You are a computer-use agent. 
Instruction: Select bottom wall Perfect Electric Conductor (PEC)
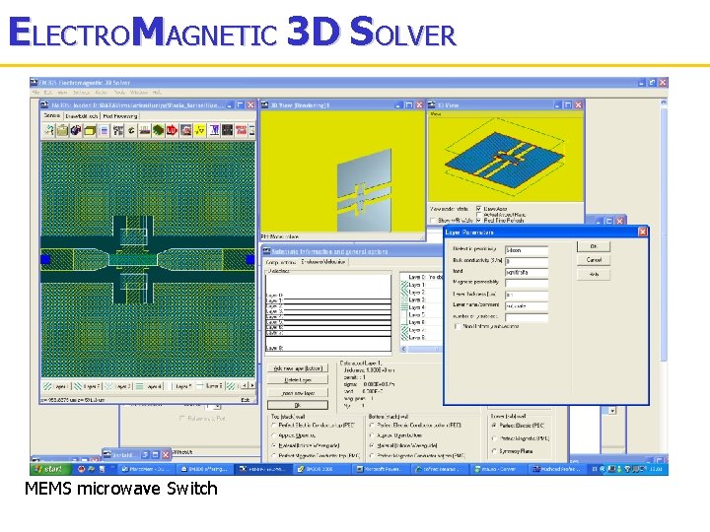(x=372, y=426)
